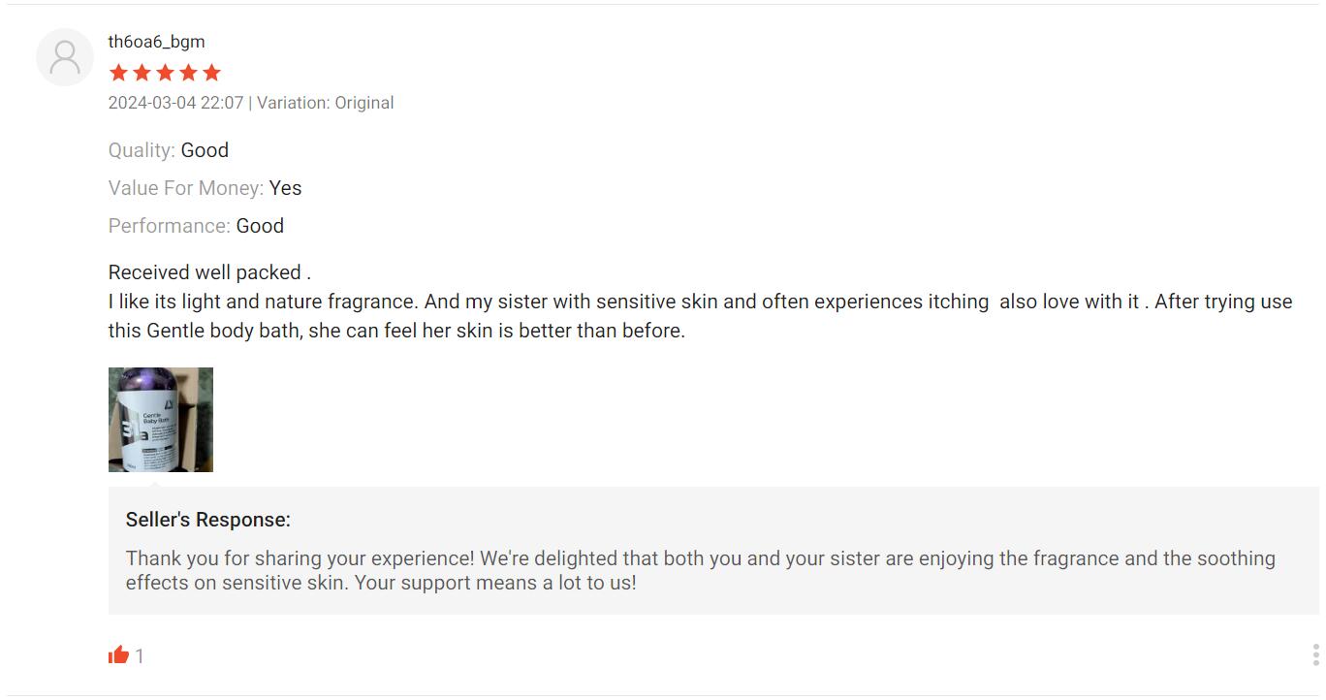Click the second rating star
Screen dimensions: 1326x700
[142, 73]
